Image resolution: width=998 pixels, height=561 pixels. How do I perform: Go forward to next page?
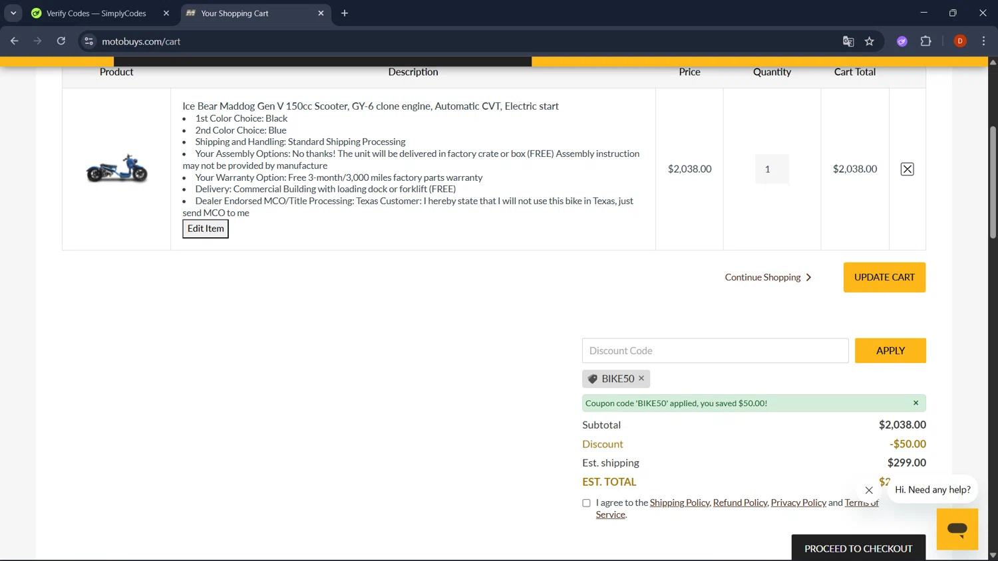click(x=37, y=41)
